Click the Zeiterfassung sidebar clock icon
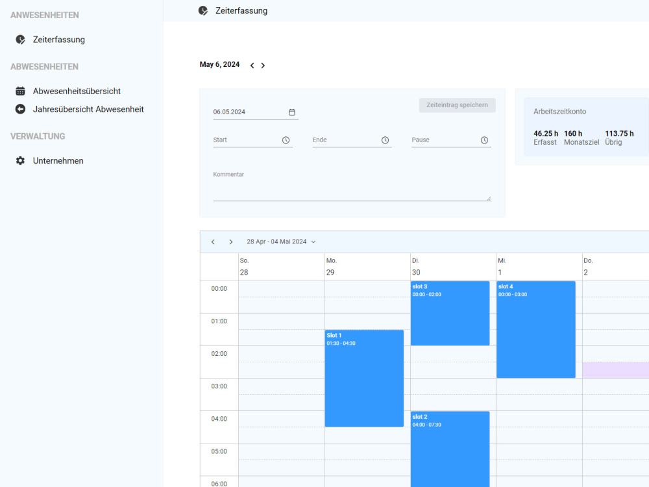This screenshot has width=649, height=487. pyautogui.click(x=20, y=40)
